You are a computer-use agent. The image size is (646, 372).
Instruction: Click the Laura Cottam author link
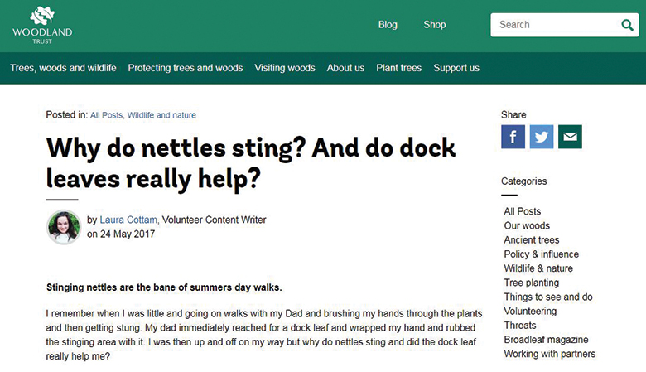point(128,220)
